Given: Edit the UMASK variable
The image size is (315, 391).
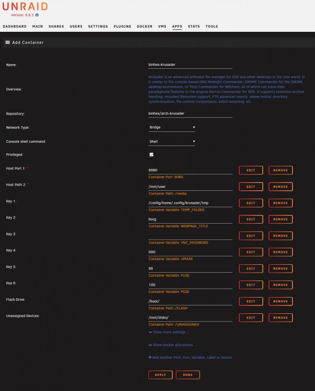Looking at the screenshot, I should click(x=251, y=252).
